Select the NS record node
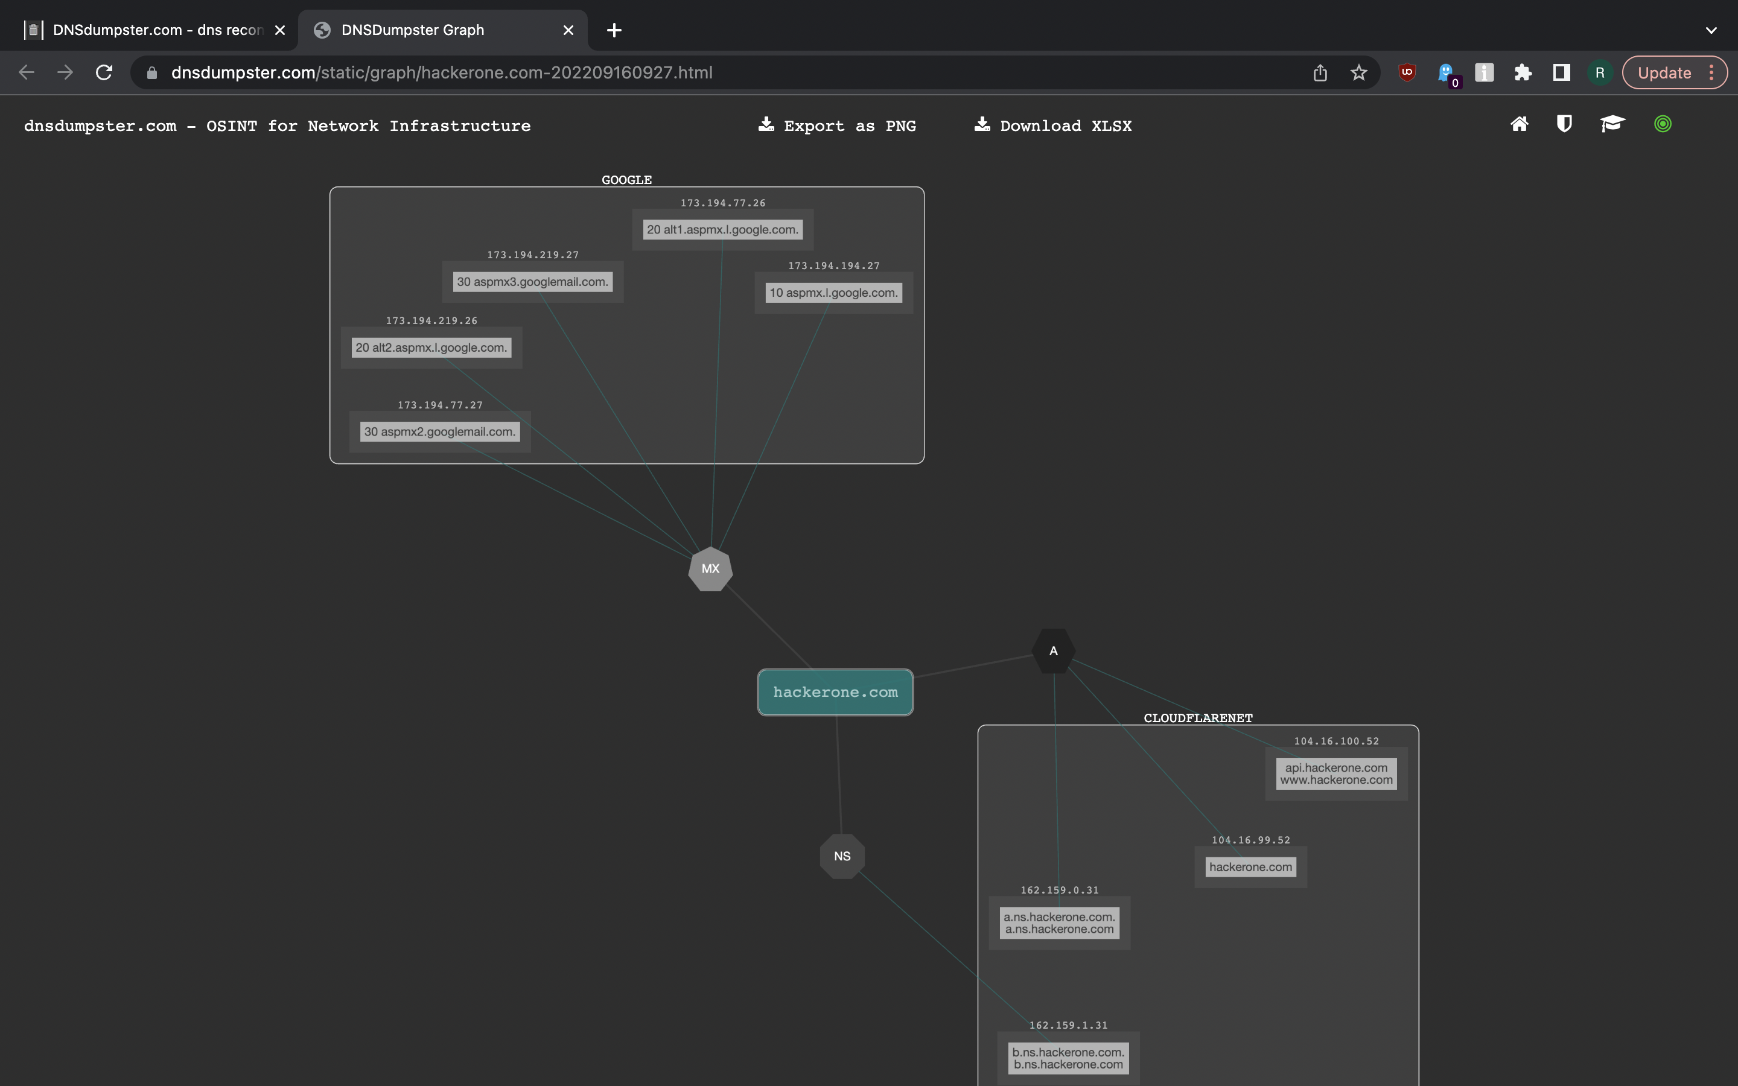Image resolution: width=1738 pixels, height=1086 pixels. coord(842,856)
